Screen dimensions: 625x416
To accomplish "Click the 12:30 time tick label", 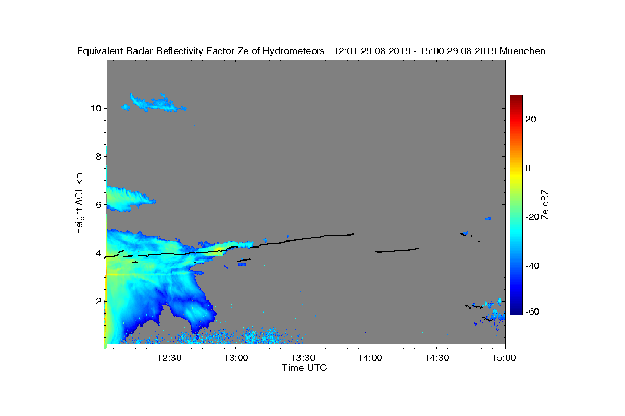I will click(169, 358).
